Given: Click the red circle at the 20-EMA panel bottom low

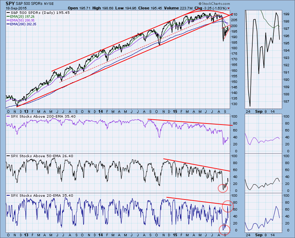Looking at the screenshot, I should click(225, 230).
